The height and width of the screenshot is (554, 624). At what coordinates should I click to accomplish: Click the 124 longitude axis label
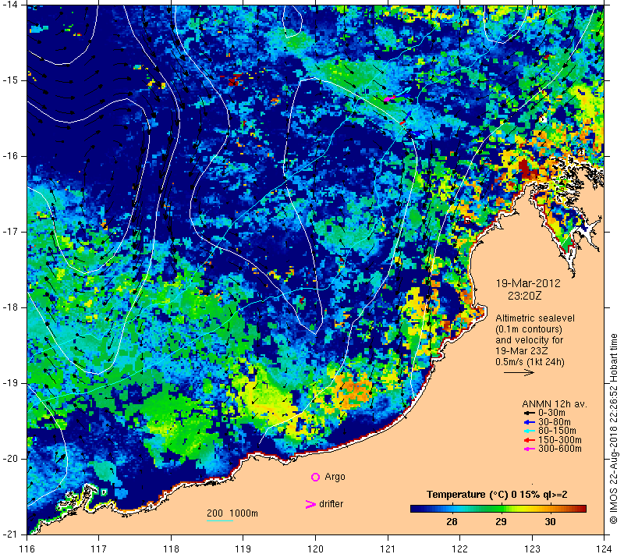pyautogui.click(x=604, y=549)
